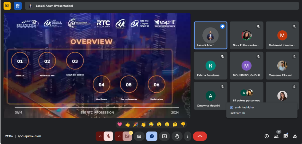Viewport: 302px width, 144px height.
Task: Select Mohamed Kammoun's participant tile
Action: click(282, 35)
